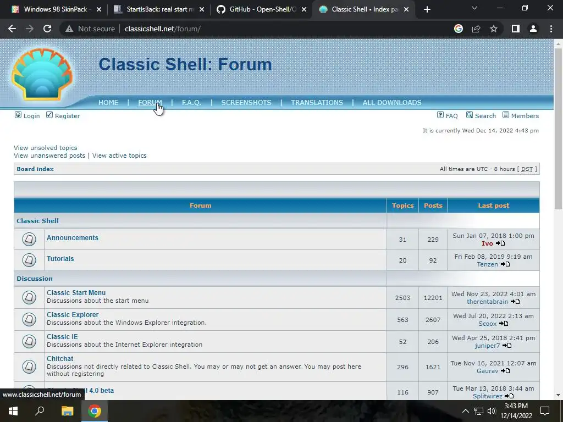Open F.A.Q. in site navigation
563x422 pixels.
tap(191, 103)
